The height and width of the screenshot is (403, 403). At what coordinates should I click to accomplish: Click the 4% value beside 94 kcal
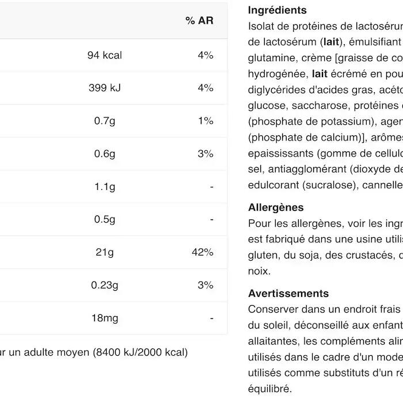point(206,55)
